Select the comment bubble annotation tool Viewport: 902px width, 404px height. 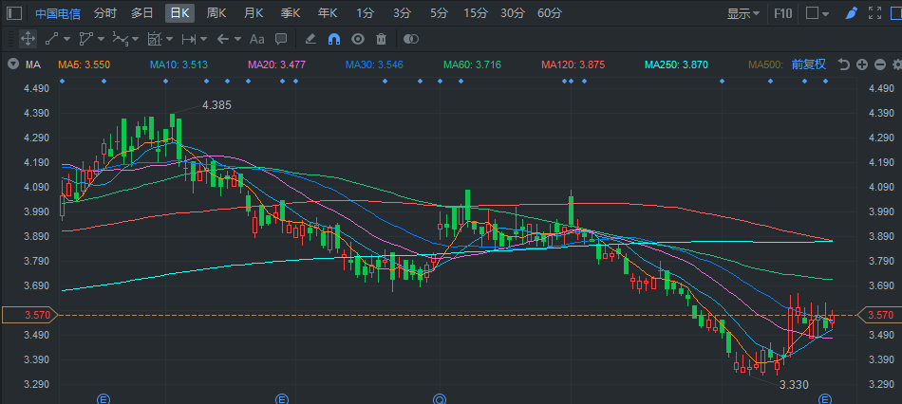click(x=281, y=39)
